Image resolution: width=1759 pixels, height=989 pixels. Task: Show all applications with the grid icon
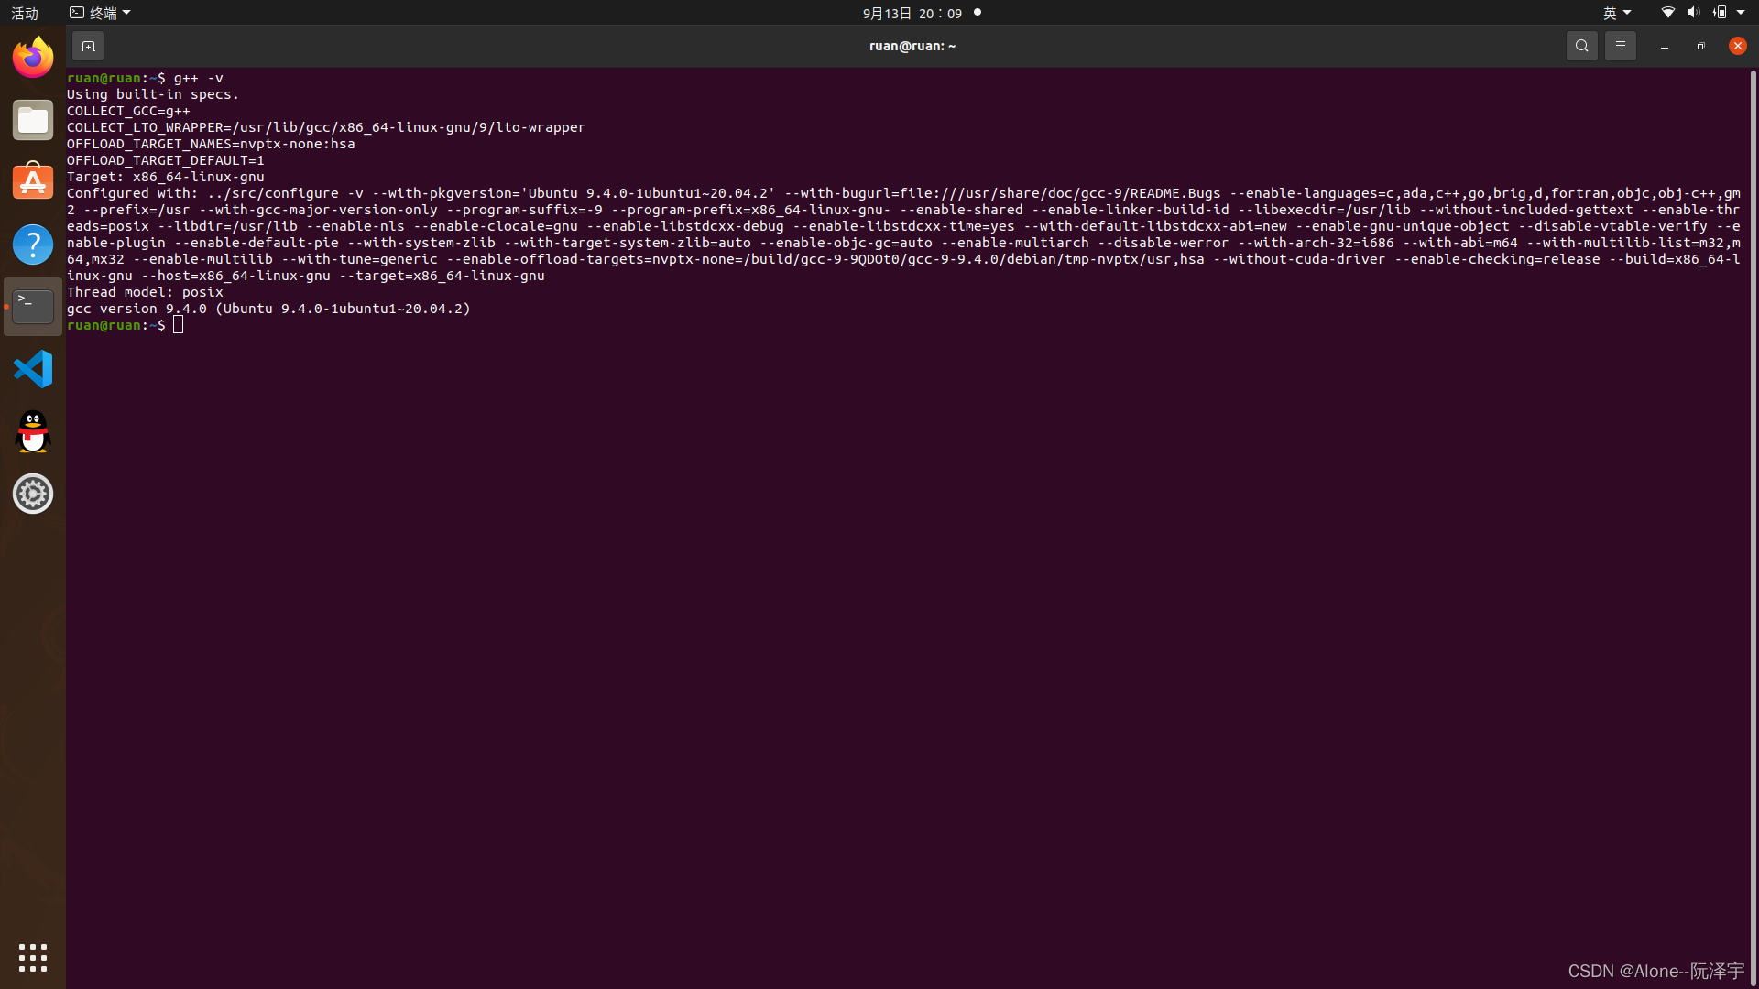(x=33, y=957)
